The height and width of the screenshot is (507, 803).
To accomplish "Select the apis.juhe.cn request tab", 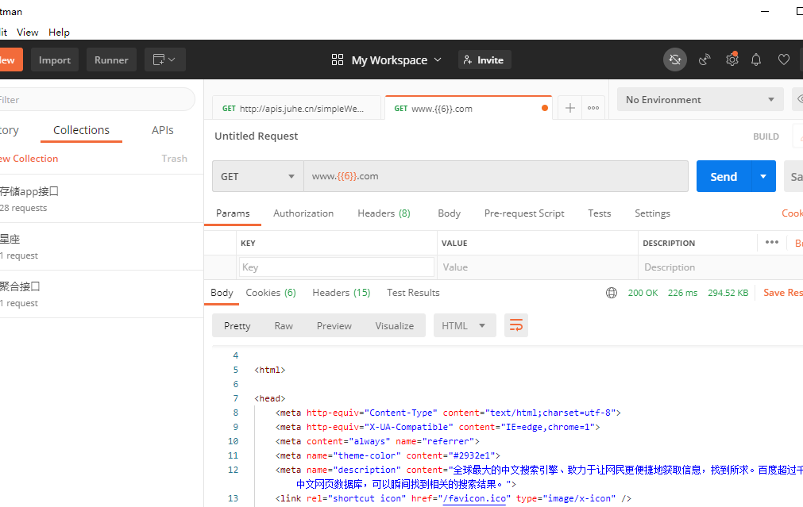I will [297, 109].
